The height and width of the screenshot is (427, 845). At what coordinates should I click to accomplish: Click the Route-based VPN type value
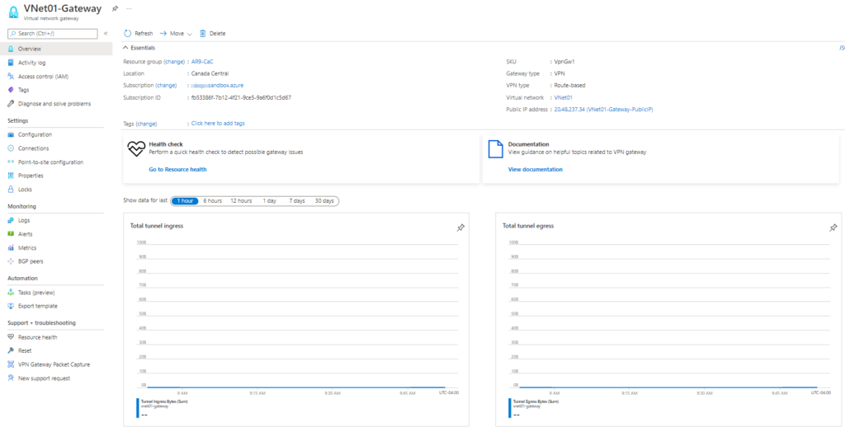[x=569, y=86]
